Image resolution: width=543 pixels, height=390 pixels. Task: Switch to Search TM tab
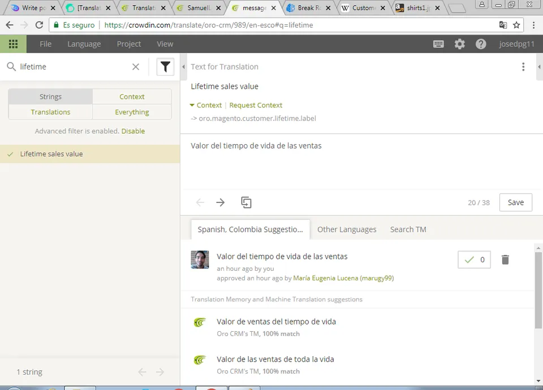(x=408, y=229)
